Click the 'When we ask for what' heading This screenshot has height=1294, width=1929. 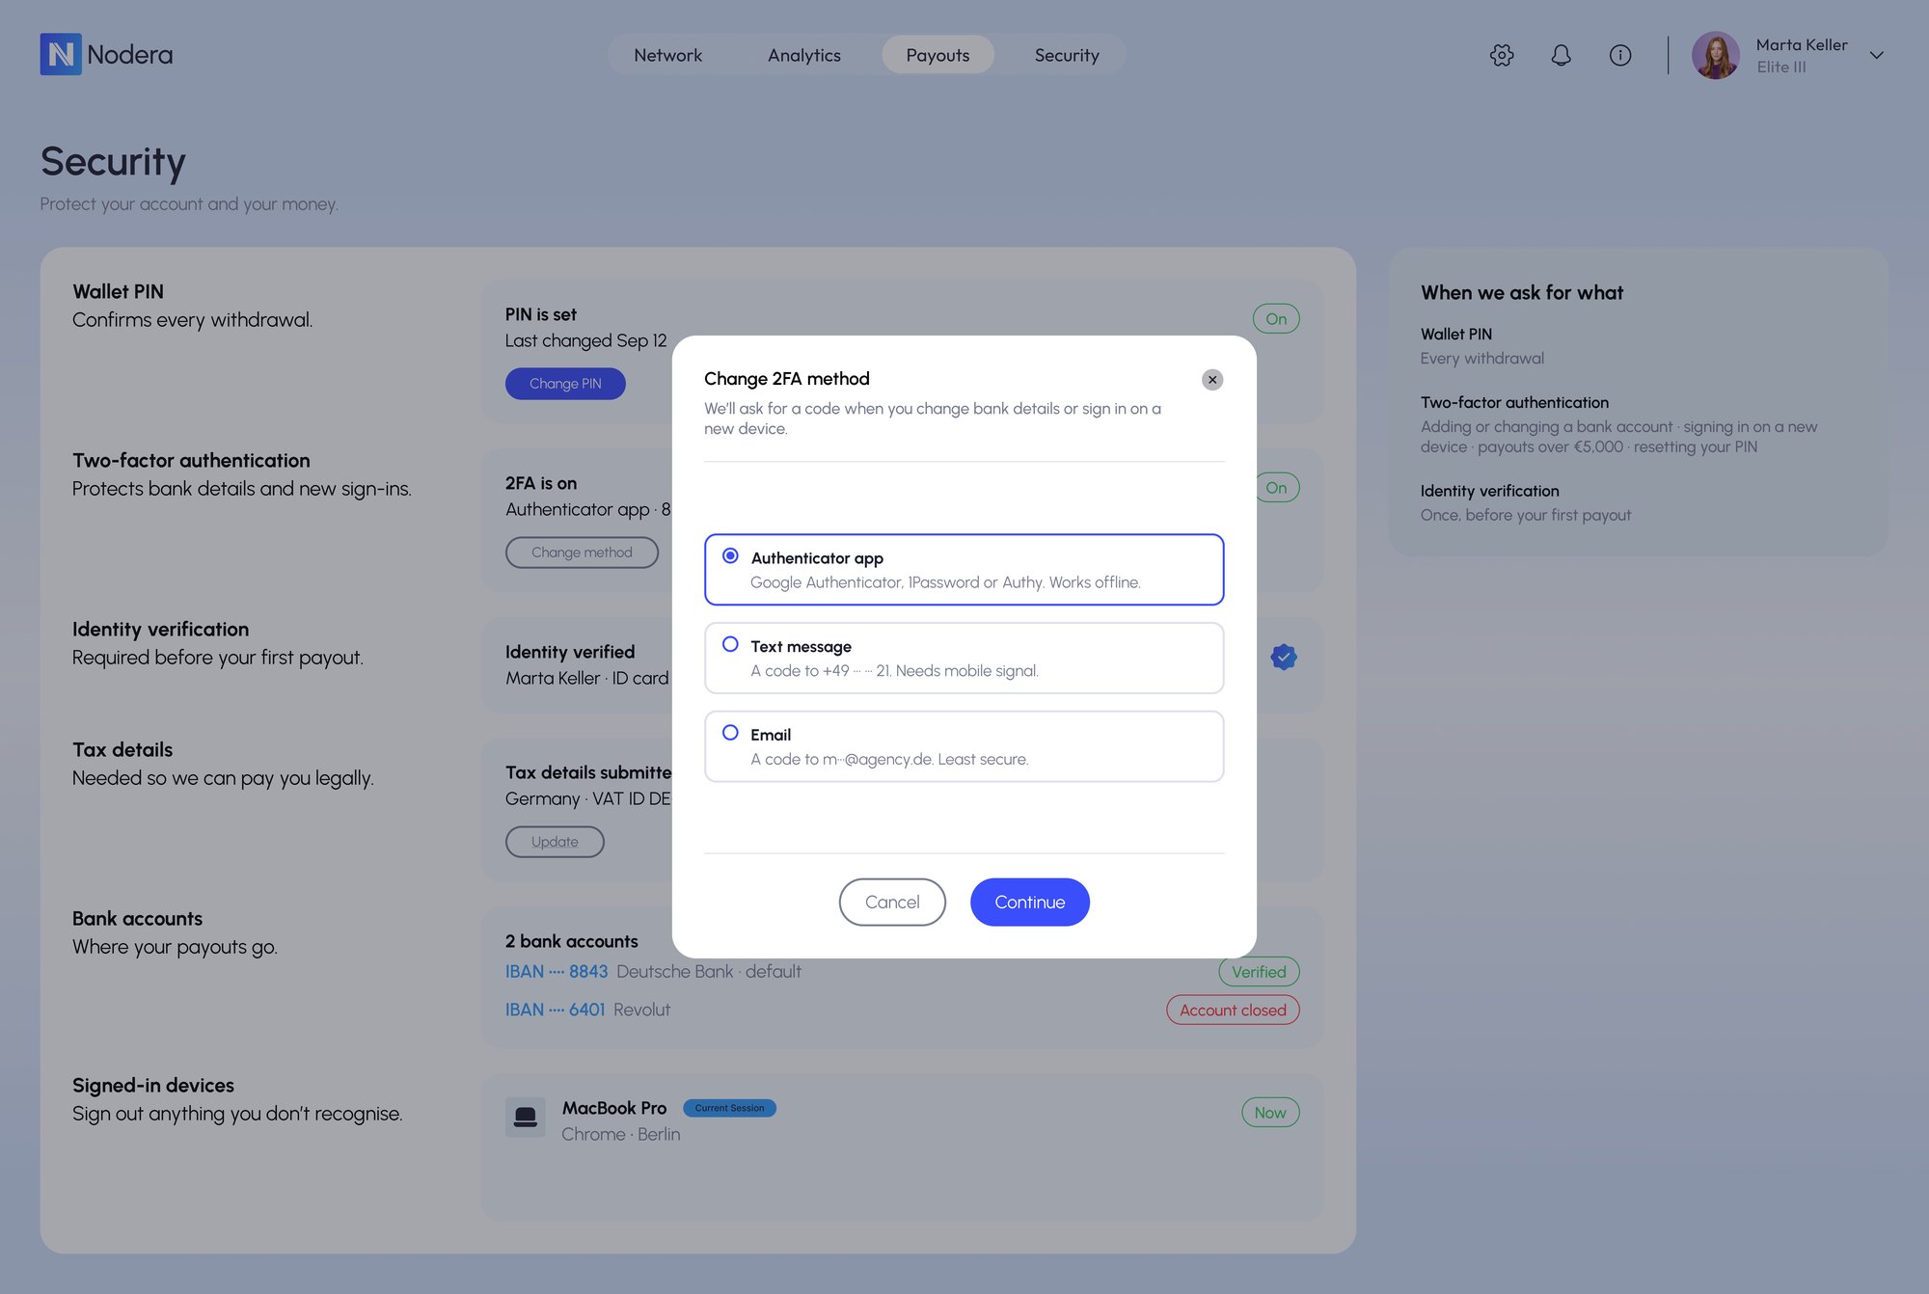click(1522, 292)
